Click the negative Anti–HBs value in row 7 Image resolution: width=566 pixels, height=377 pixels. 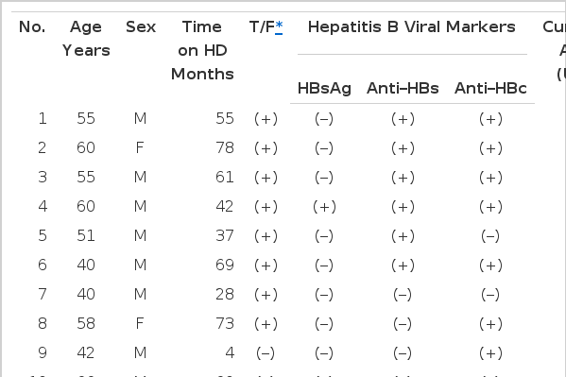403,294
